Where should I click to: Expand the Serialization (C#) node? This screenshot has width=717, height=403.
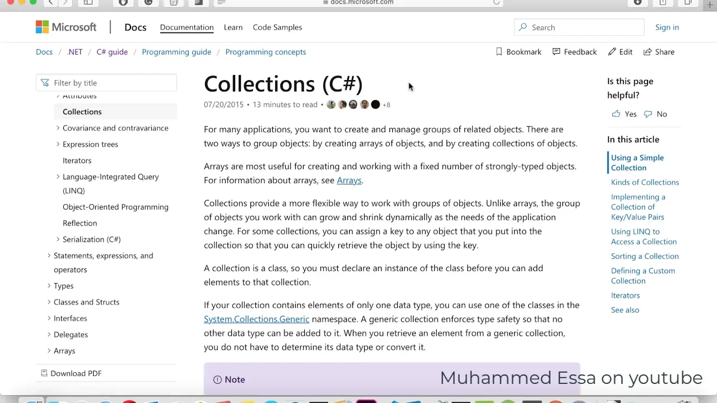pos(58,240)
